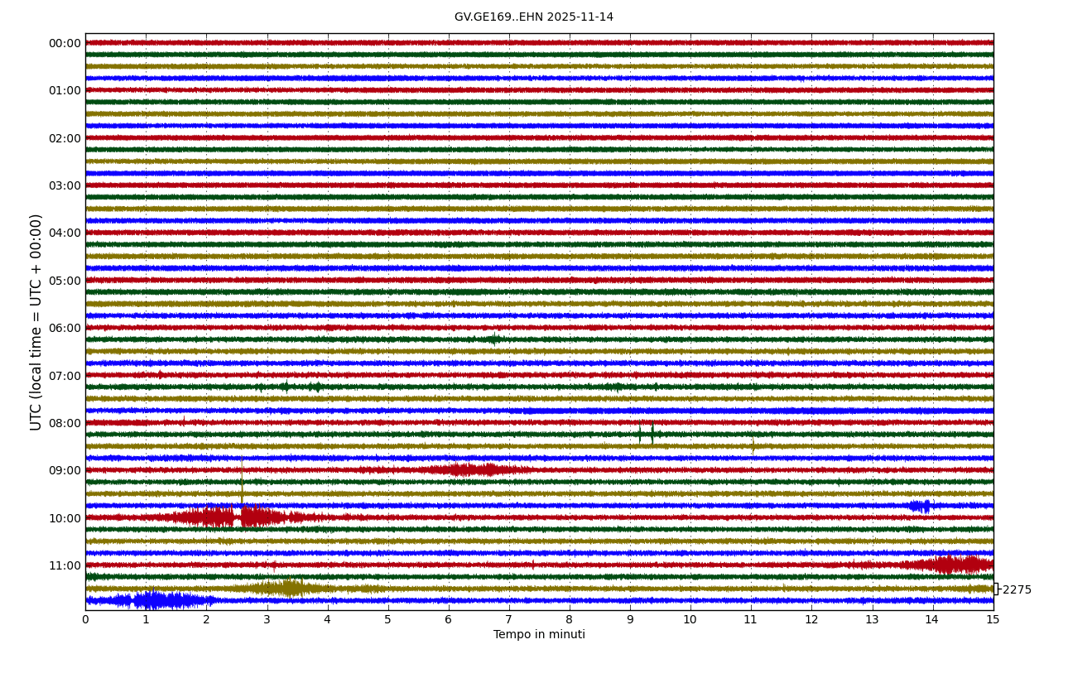Click the x-axis tick label 7
Screen dimensions: 1068x678
pyautogui.click(x=508, y=620)
